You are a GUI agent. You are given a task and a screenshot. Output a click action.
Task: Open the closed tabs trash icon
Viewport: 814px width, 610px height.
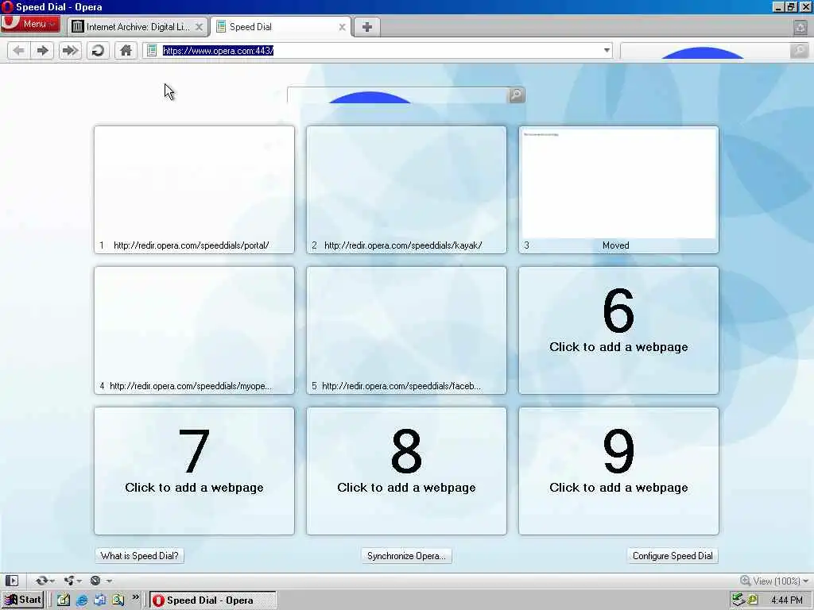point(800,27)
